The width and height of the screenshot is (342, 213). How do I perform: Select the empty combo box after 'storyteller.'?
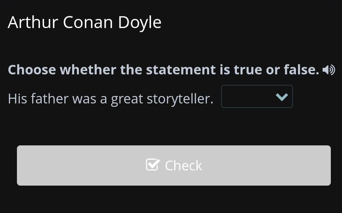(257, 97)
